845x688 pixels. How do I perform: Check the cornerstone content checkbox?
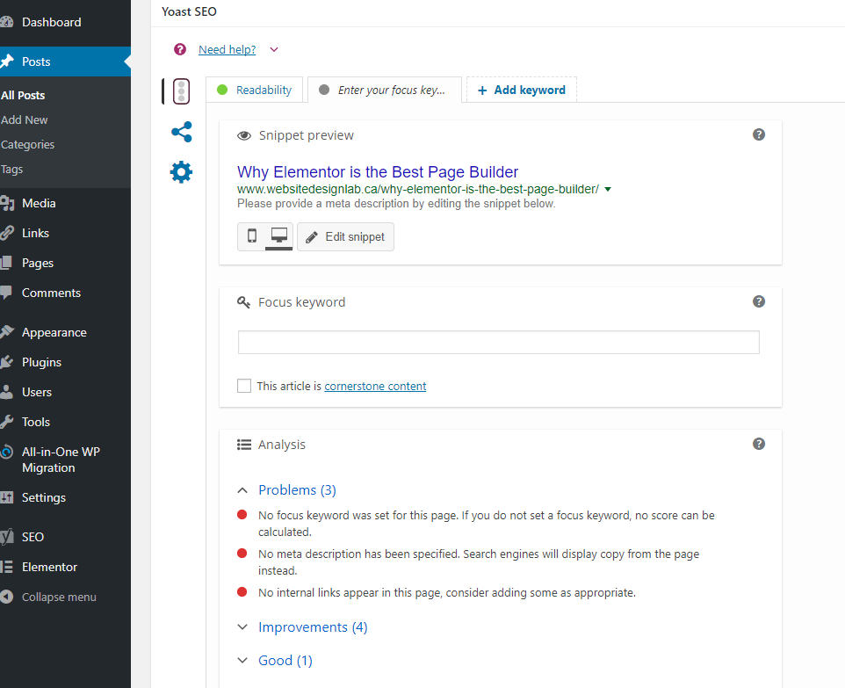244,386
